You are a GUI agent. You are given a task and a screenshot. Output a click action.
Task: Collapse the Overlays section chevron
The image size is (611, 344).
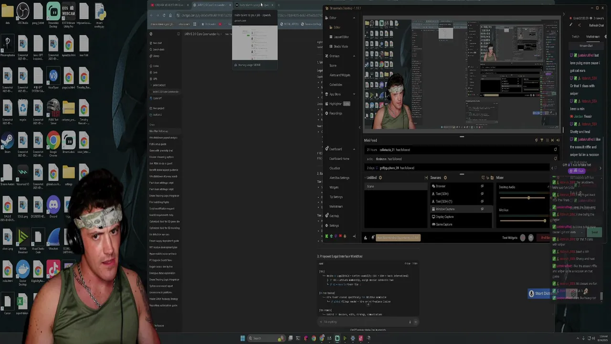tap(354, 56)
